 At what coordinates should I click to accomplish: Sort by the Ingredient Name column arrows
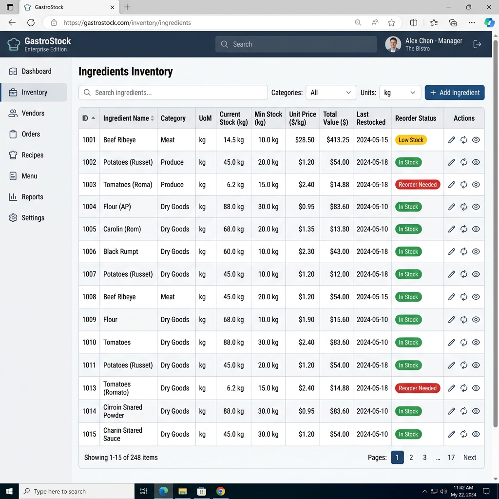pos(153,118)
